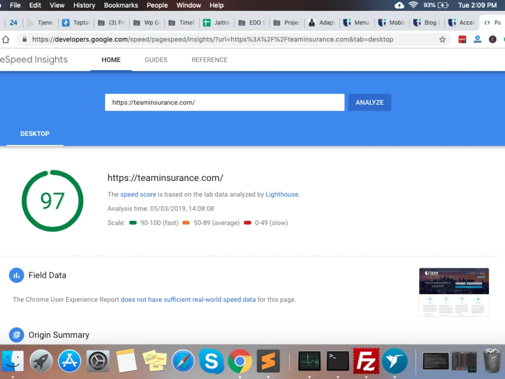Viewport: 505px width, 379px height.
Task: Launch Safari compass icon in dock
Action: coord(183,361)
